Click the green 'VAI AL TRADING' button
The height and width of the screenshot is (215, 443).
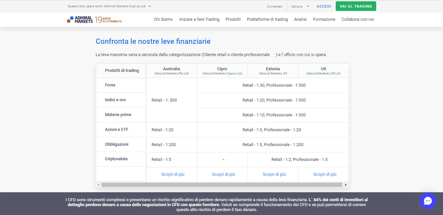(356, 6)
